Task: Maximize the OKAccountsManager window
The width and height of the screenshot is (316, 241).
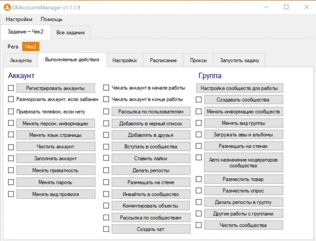Action: (286, 7)
